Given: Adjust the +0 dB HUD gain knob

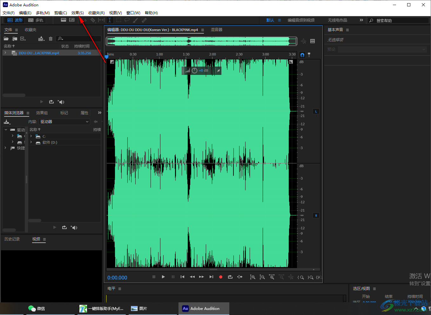Looking at the screenshot, I should click(194, 70).
